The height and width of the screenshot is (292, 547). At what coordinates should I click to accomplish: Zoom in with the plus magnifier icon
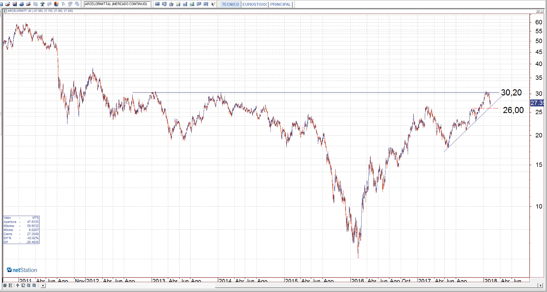click(34, 285)
